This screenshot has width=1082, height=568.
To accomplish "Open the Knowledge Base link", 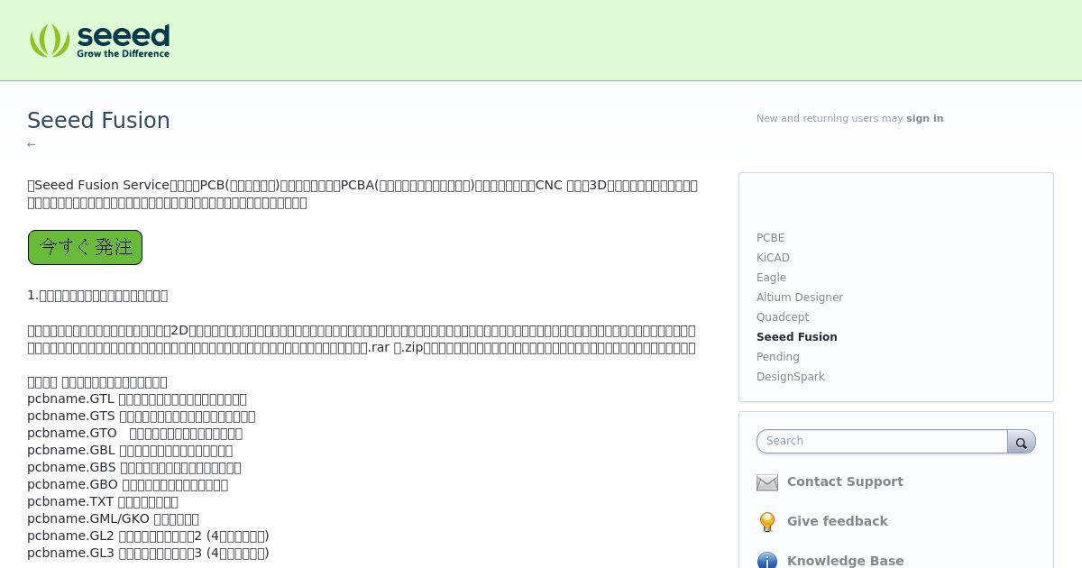I will [846, 561].
